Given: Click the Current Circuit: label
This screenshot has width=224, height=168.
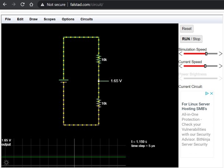Looking at the screenshot, I should (x=190, y=87).
